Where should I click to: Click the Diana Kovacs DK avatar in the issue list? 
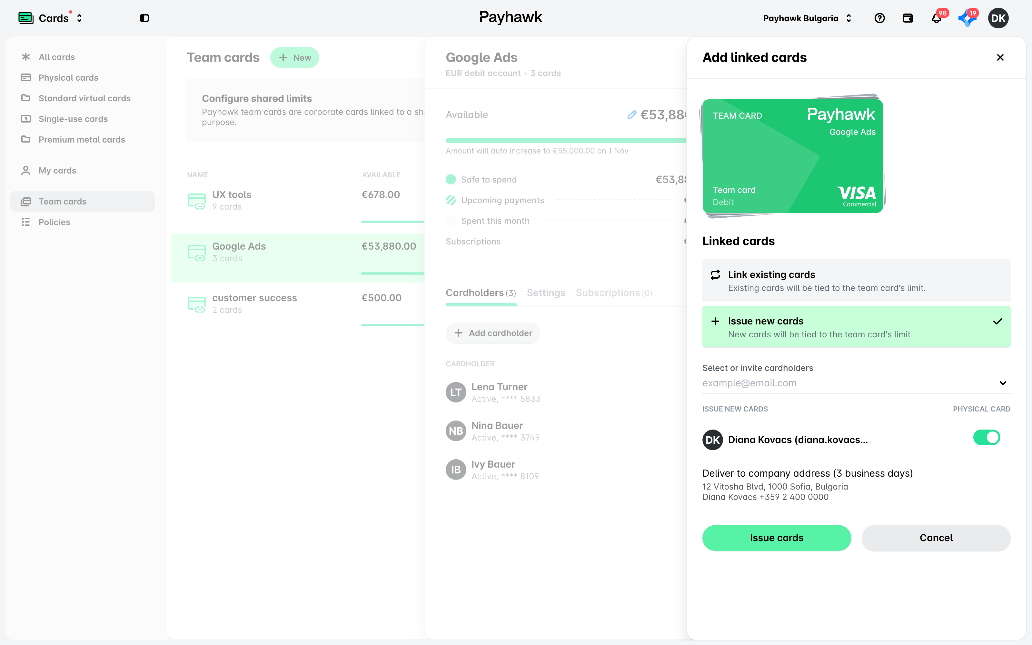[713, 440]
